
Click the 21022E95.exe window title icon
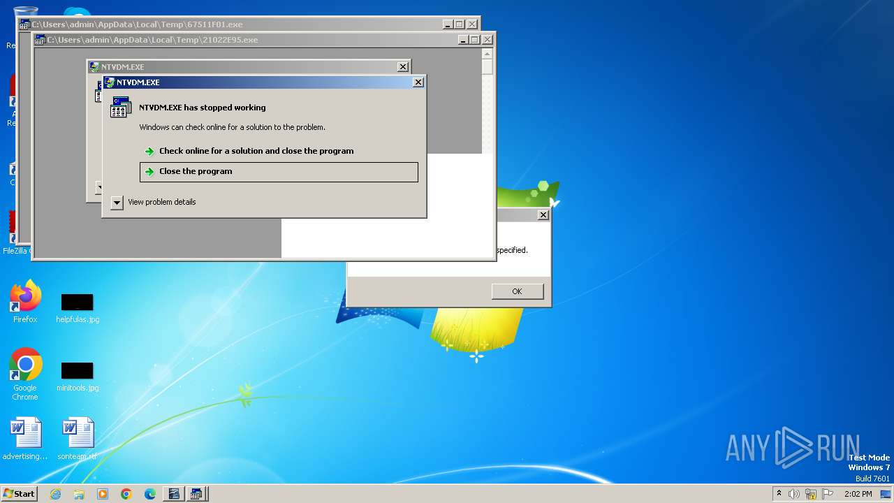[x=41, y=40]
